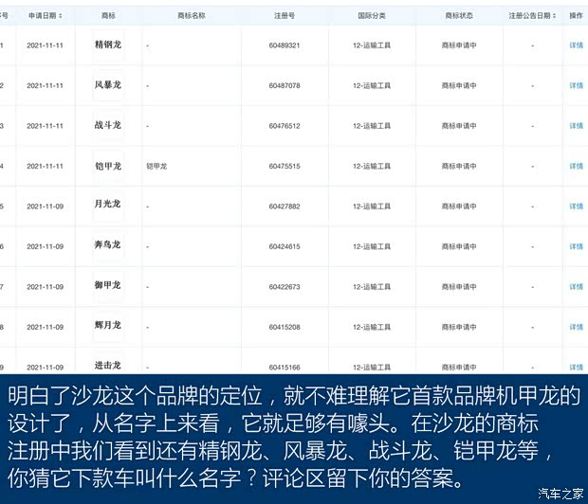Screen dimensions: 588x504
Task: Sort by 申请日期 column header arrows
Action: pyautogui.click(x=61, y=16)
